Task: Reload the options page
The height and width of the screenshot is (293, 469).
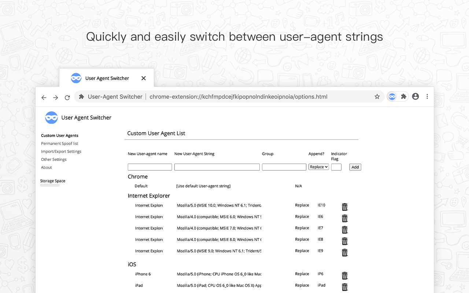Action: tap(67, 97)
